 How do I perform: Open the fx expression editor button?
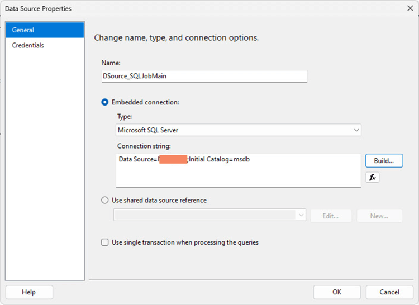coord(373,177)
